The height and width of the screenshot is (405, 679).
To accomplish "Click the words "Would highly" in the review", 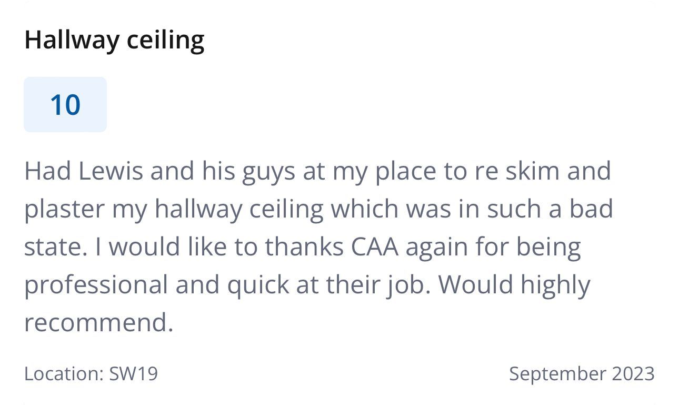I will (514, 284).
